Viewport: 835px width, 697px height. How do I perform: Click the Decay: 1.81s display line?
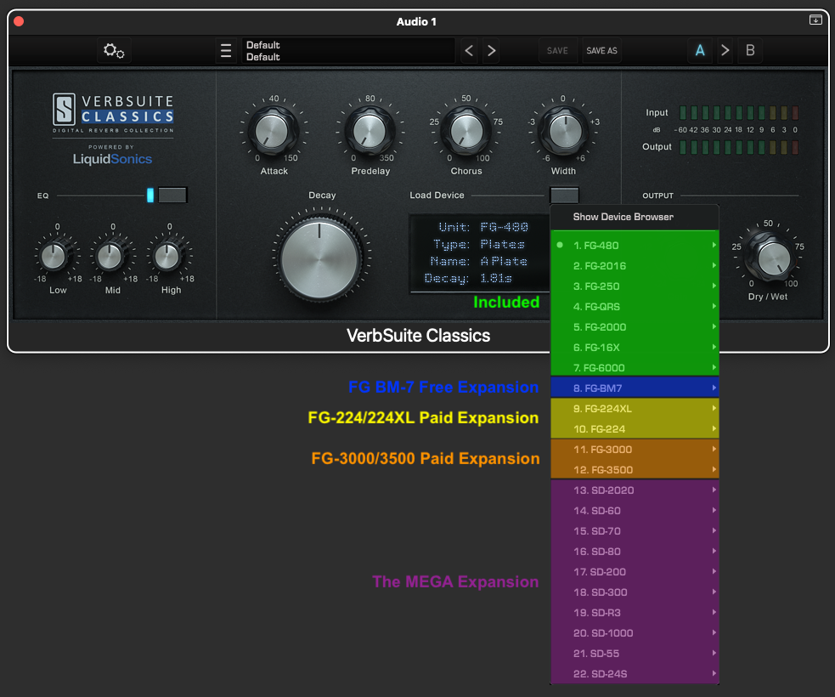coord(468,278)
